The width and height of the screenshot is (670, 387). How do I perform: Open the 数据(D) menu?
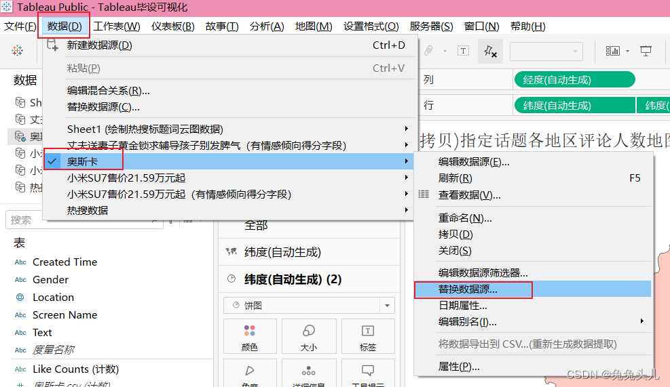click(64, 26)
